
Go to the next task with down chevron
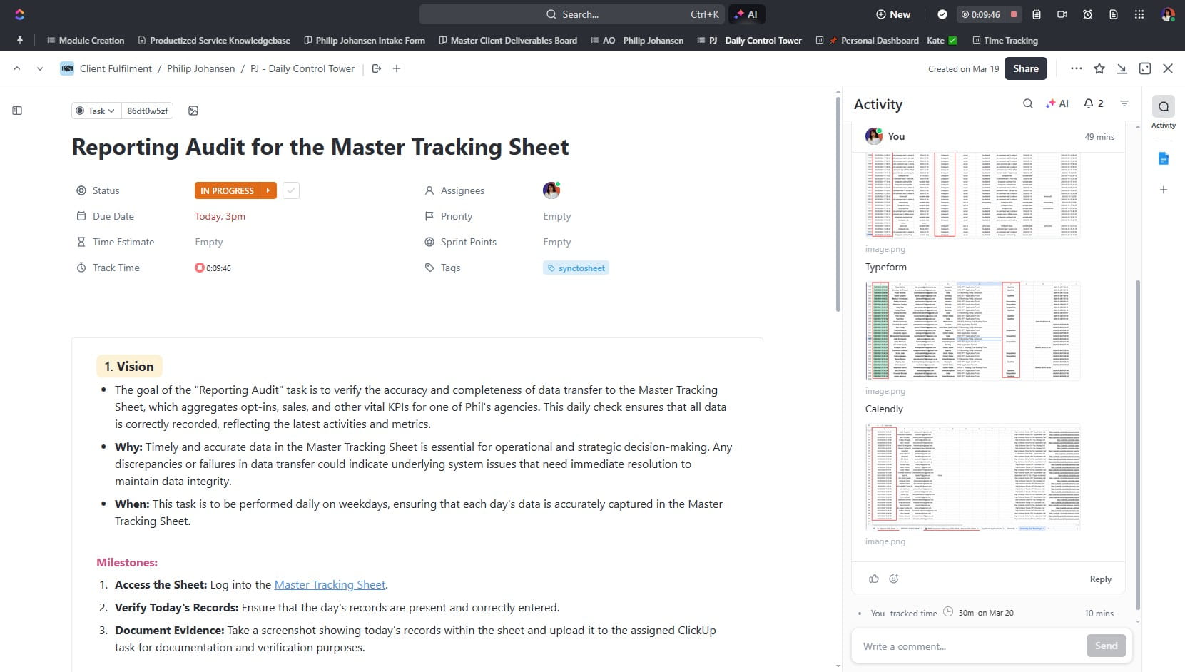pos(40,68)
